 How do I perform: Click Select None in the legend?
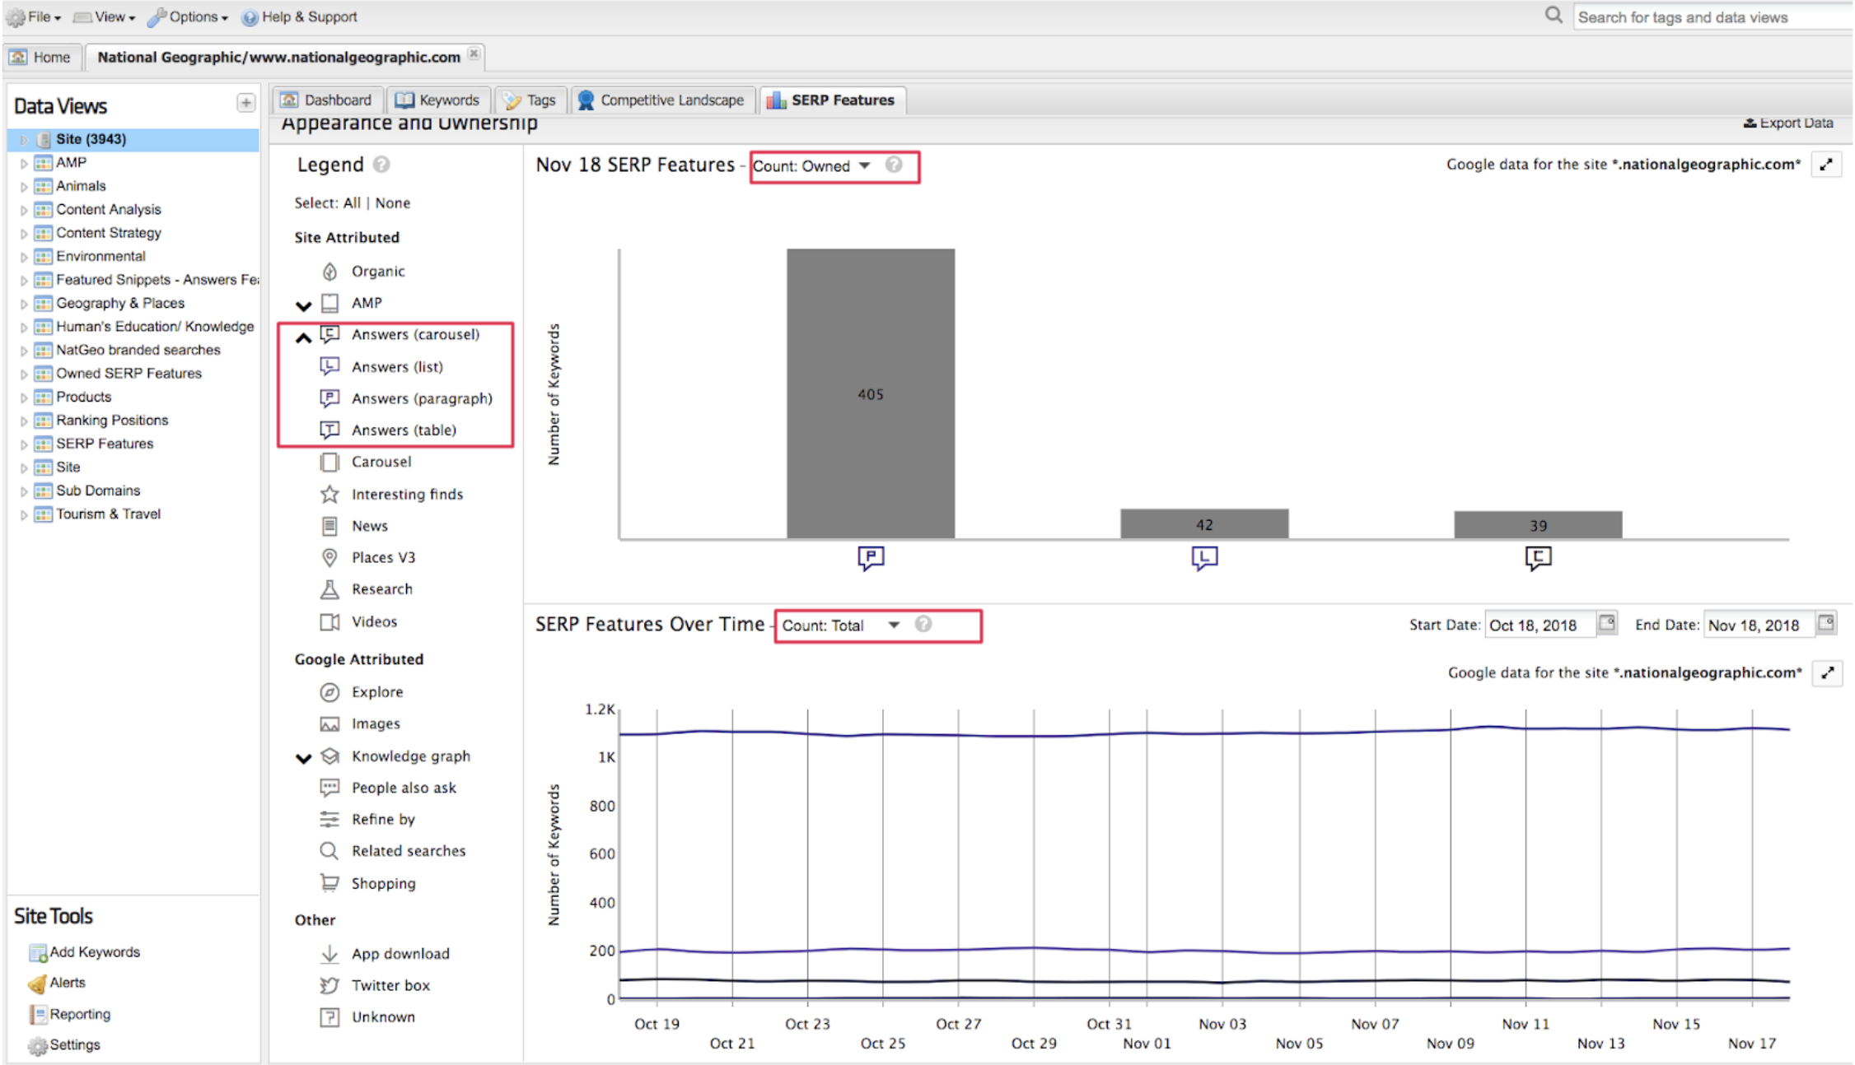click(393, 203)
